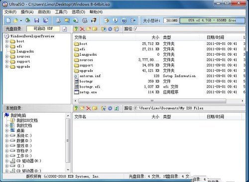Click the Refresh icon in local pane toolbar
Viewport: 249px width, 182px height.
117,108
